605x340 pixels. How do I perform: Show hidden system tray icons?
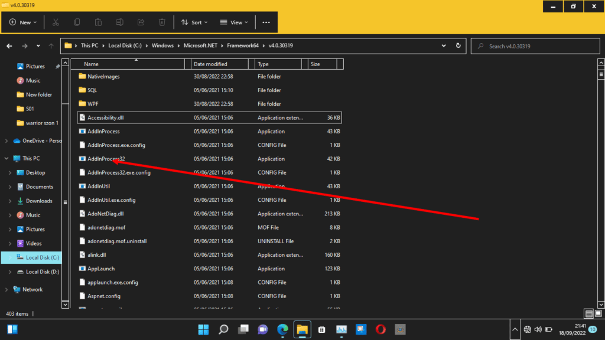[515, 329]
